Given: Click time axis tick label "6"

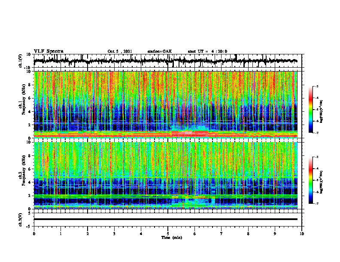Looking at the screenshot, I should (x=195, y=234).
